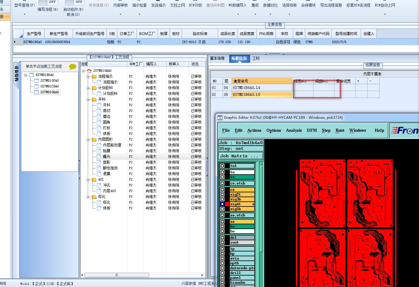Click the folder icon of AOI group
Image resolution: width=419 pixels, height=287 pixels.
[x=94, y=179]
